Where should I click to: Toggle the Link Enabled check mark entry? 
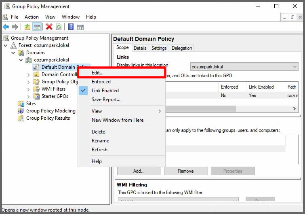pyautogui.click(x=122, y=91)
